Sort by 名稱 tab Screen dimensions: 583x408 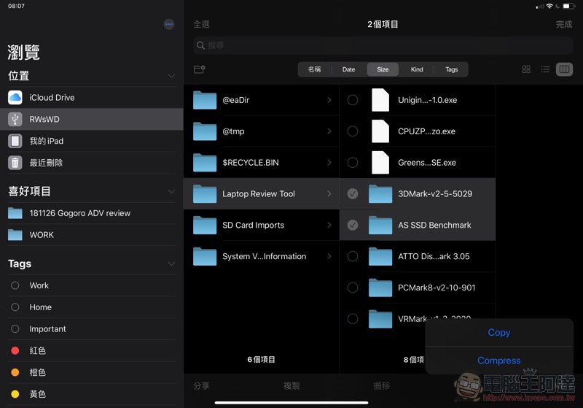pyautogui.click(x=315, y=69)
